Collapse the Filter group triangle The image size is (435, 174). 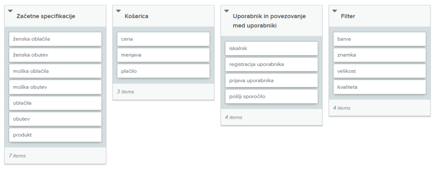point(335,11)
